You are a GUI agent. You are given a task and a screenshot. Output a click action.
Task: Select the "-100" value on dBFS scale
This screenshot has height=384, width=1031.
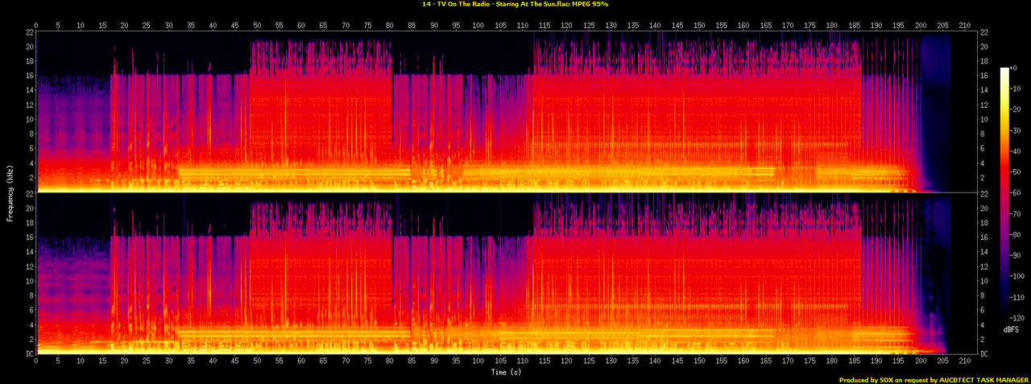pos(1017,277)
